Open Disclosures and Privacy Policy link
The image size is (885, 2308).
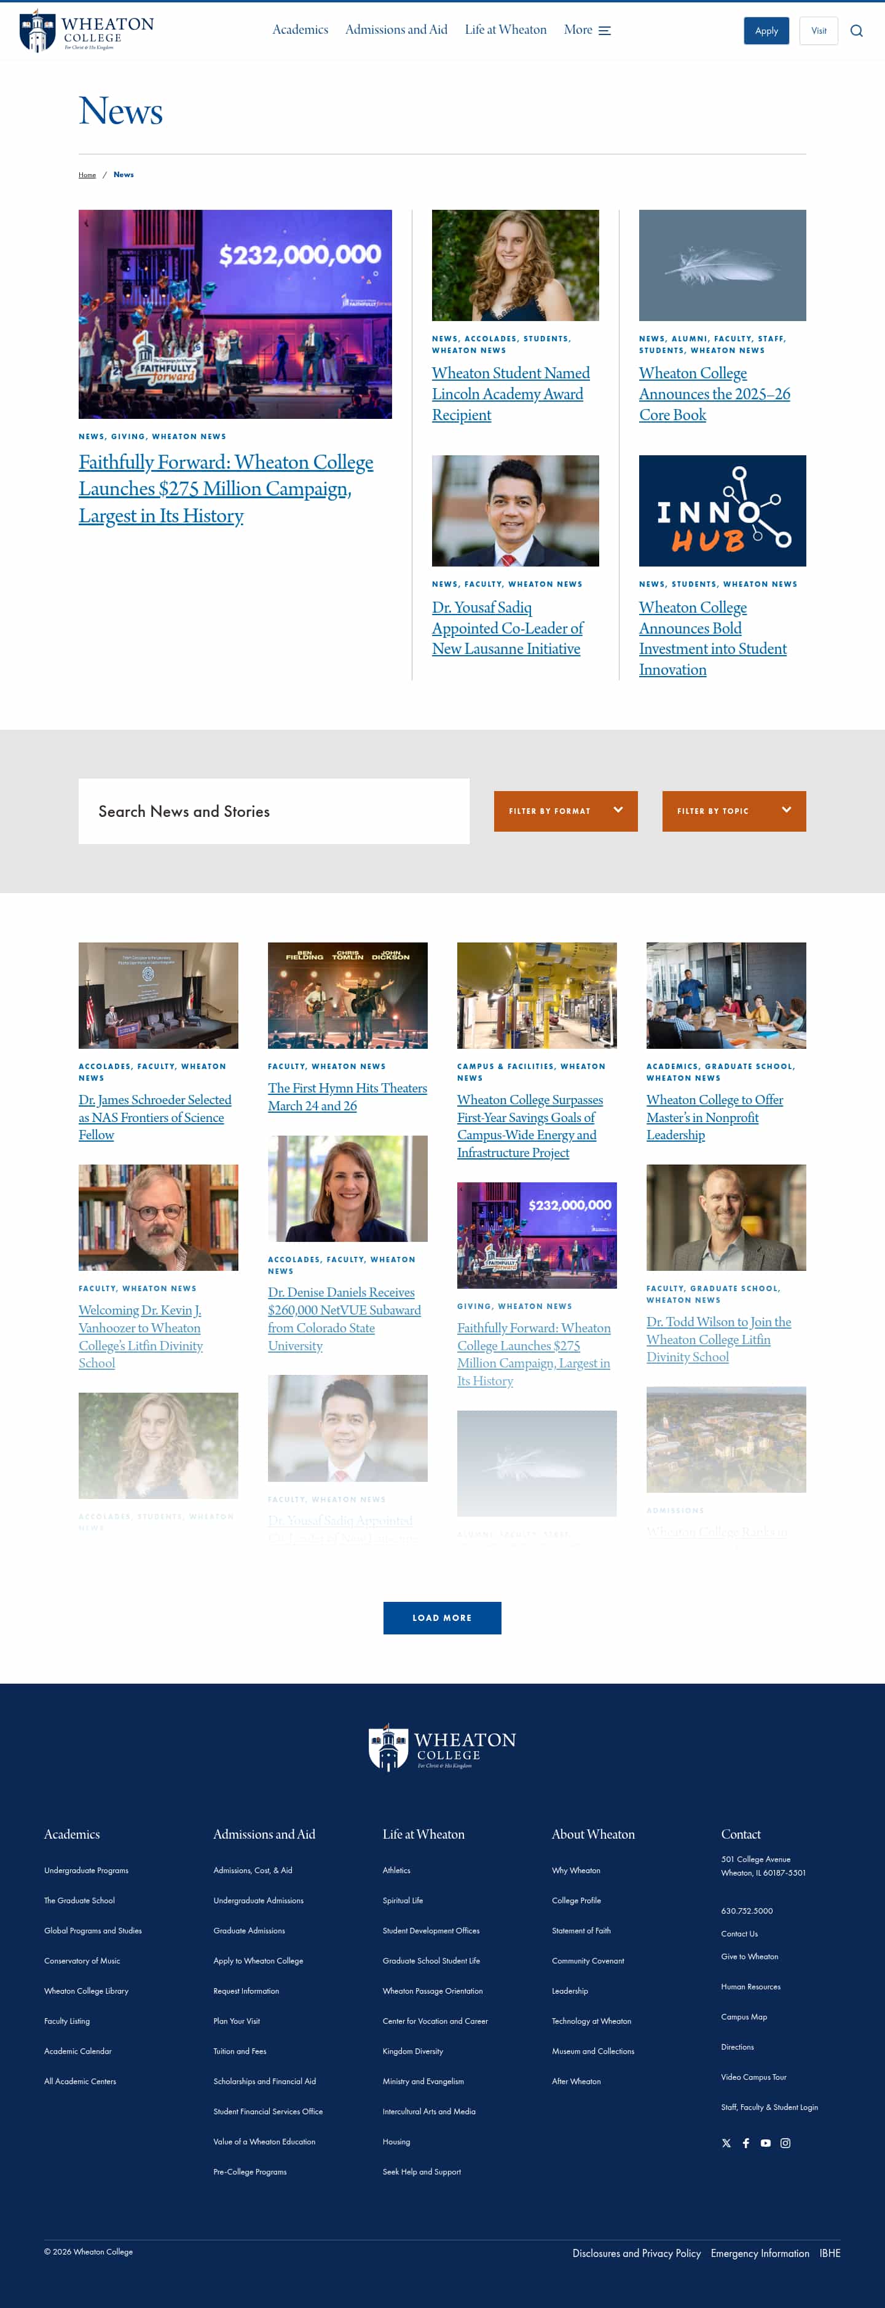pyautogui.click(x=636, y=2253)
